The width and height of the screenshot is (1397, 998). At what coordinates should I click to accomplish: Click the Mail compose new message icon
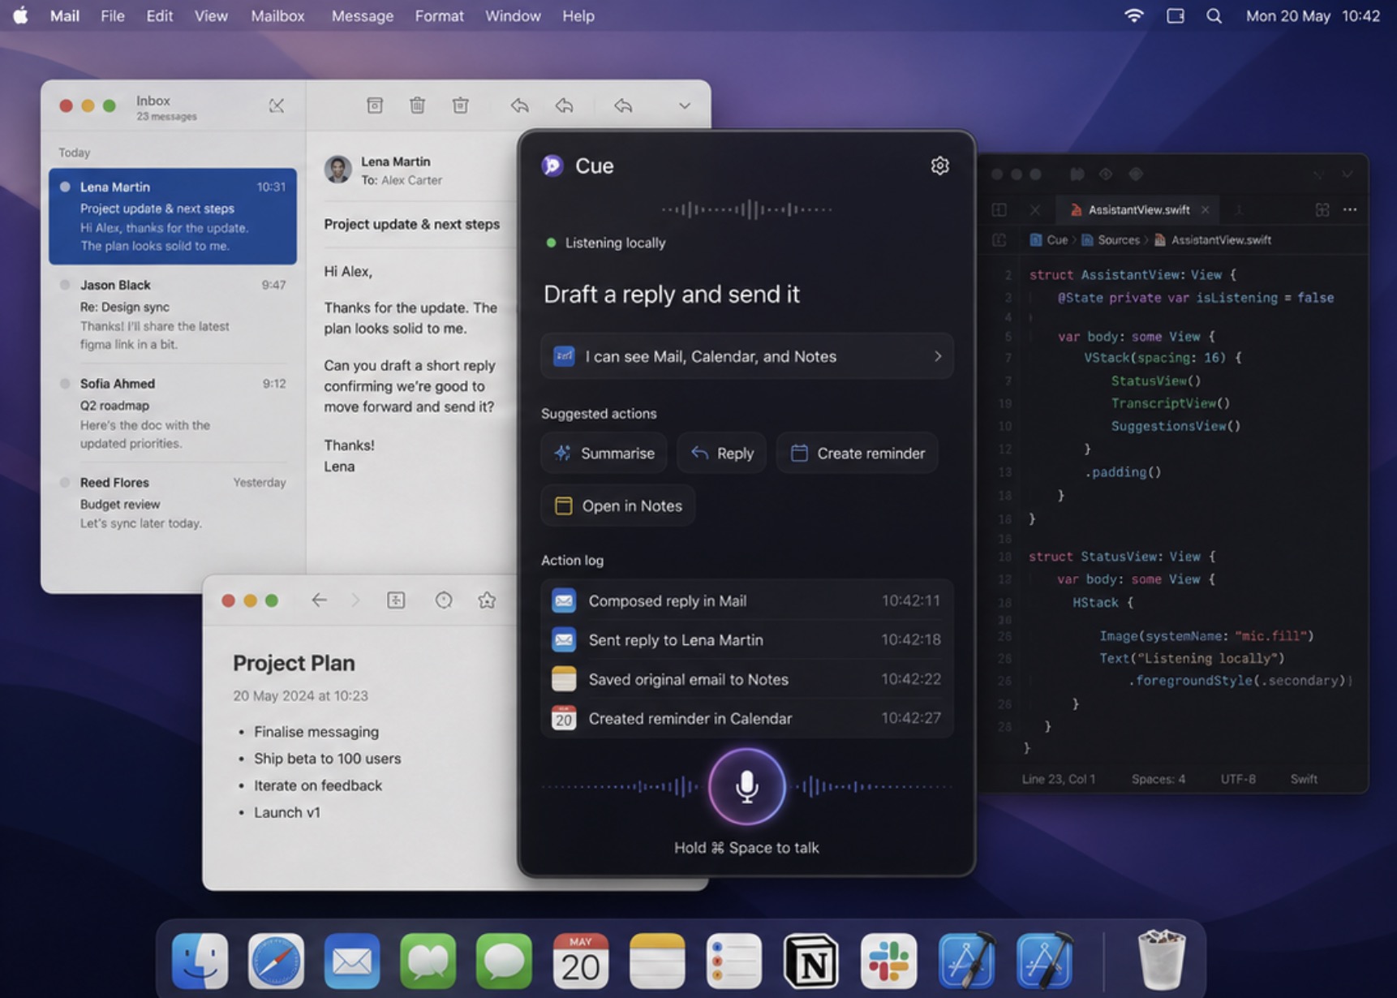[277, 105]
